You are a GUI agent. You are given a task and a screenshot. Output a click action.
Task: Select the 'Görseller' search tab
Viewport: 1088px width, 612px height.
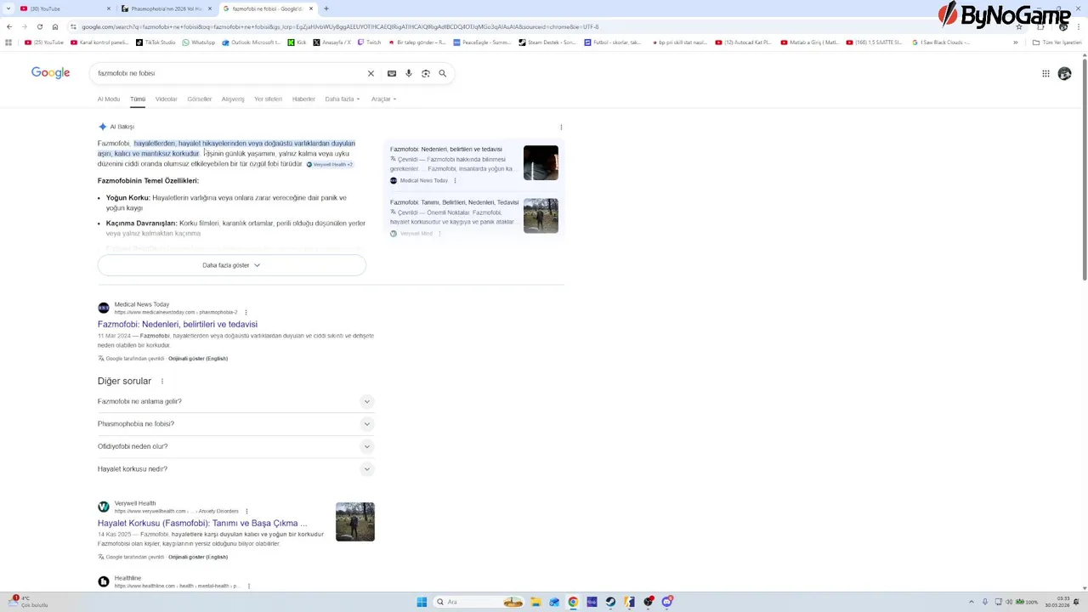pos(199,99)
